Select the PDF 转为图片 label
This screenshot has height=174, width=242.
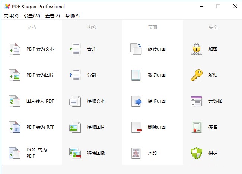(40, 75)
